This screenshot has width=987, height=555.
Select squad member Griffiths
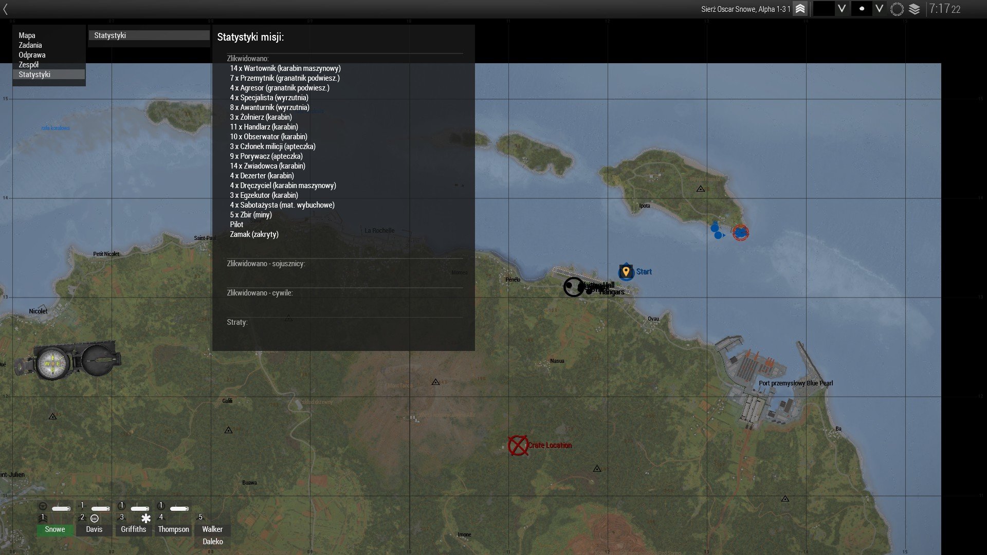(134, 529)
